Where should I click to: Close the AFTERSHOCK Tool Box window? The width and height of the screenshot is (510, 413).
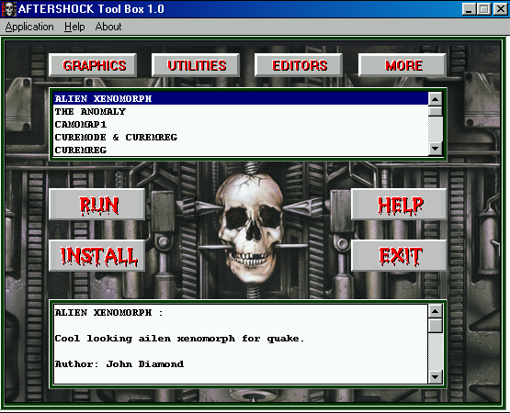coord(500,9)
